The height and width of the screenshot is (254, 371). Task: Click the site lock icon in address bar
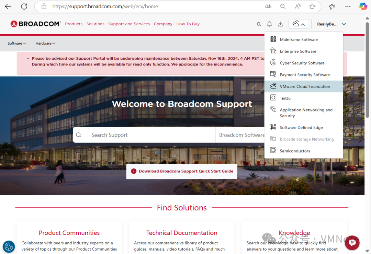pos(44,7)
